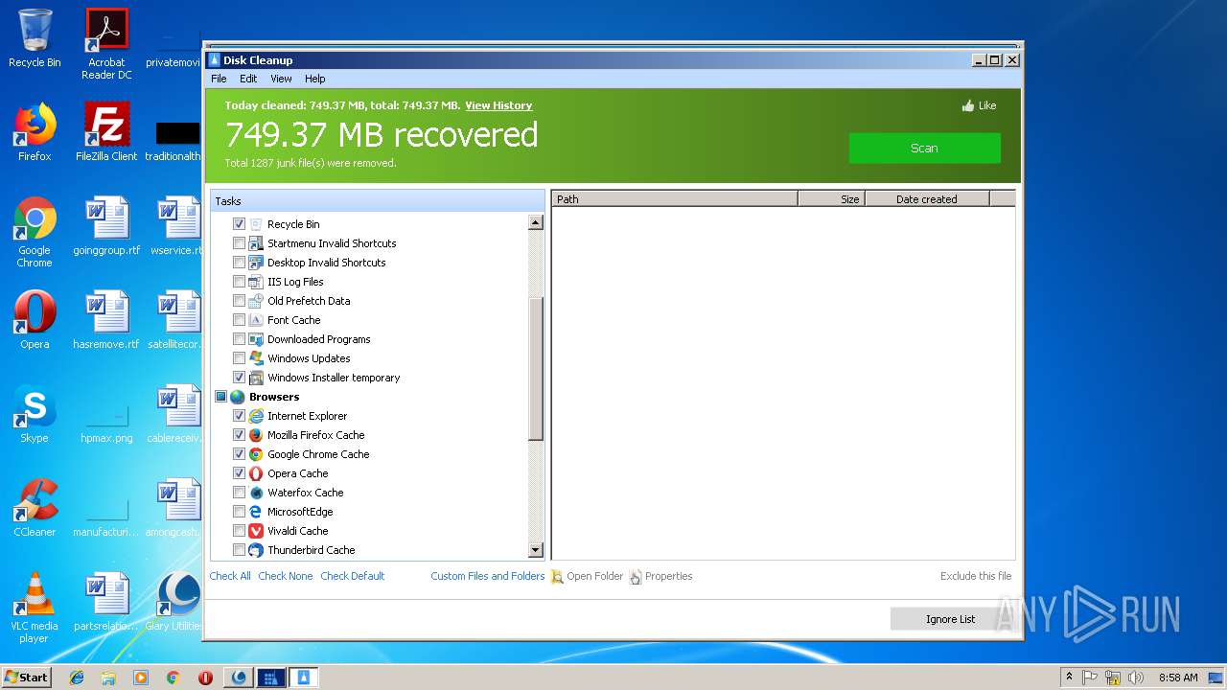Sort by the Path column header
1227x690 pixels.
tap(675, 199)
